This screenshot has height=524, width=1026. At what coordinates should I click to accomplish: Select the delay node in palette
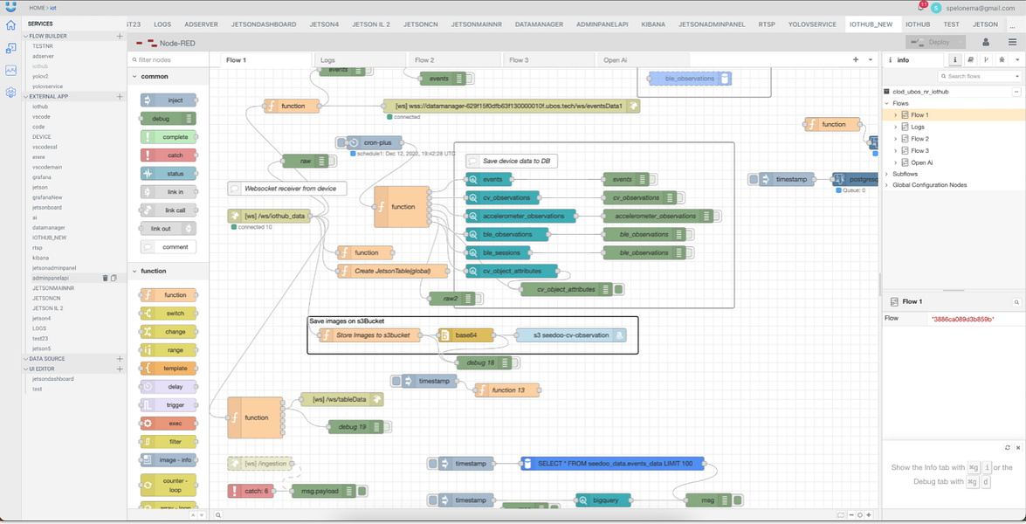(x=169, y=387)
